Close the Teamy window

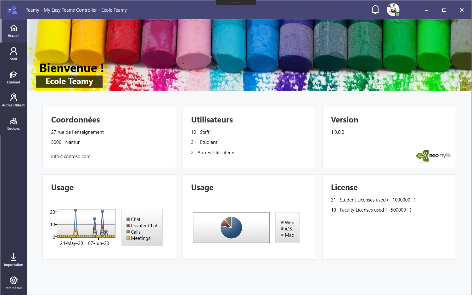pos(462,10)
